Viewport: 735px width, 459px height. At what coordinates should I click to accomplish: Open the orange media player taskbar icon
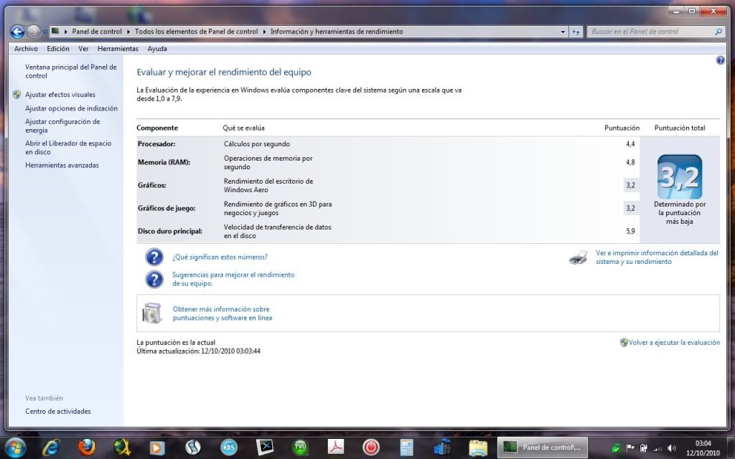[157, 448]
